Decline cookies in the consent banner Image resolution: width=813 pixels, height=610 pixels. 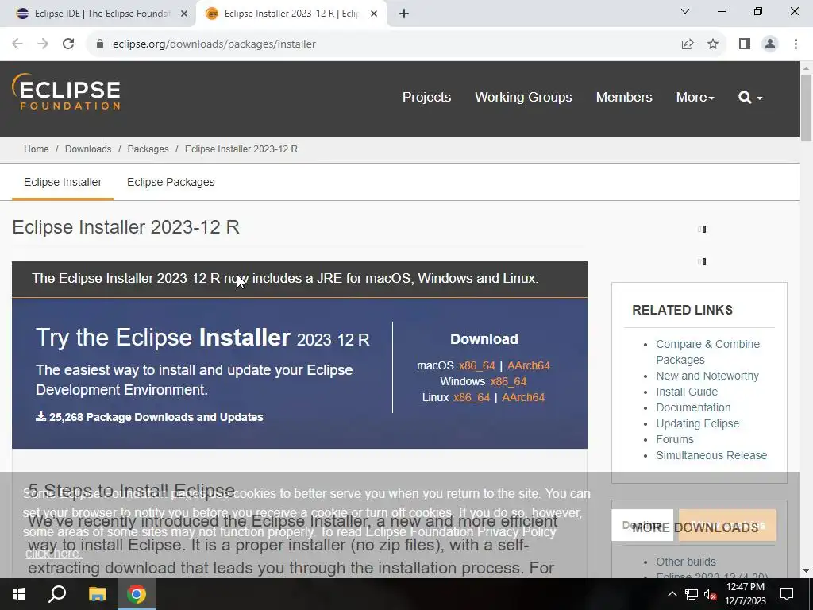coord(642,525)
